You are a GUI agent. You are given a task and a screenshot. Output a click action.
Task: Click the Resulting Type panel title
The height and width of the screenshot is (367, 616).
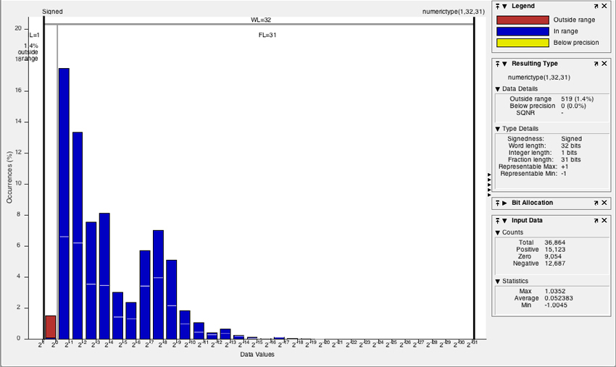tap(534, 64)
